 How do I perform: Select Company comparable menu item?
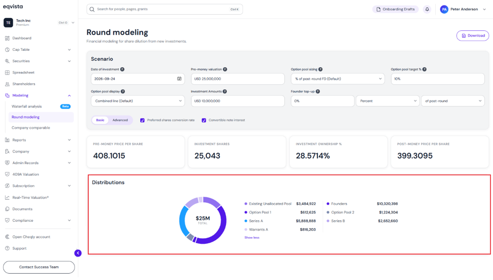pyautogui.click(x=31, y=128)
